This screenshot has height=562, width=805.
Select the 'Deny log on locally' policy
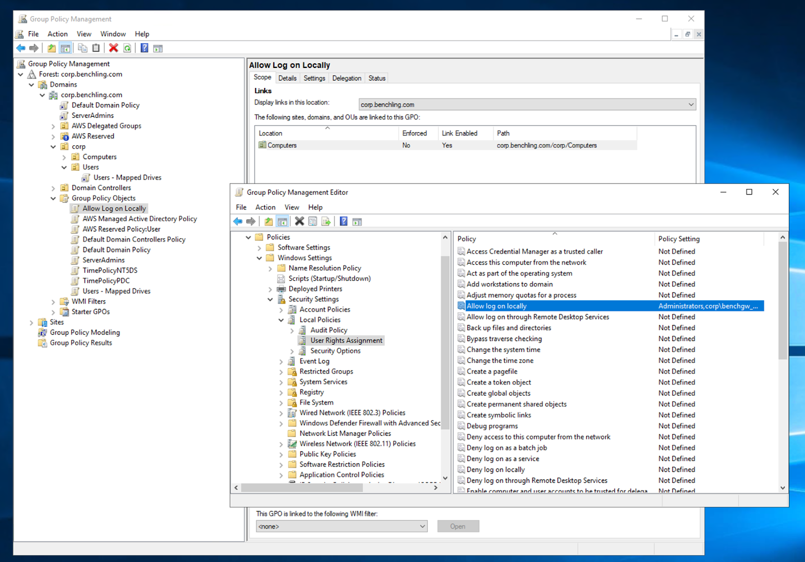(495, 469)
